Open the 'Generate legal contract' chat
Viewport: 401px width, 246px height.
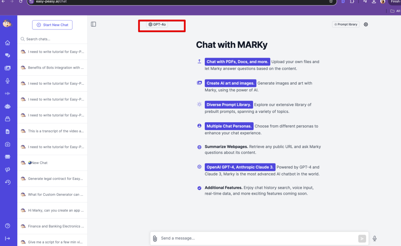click(56, 179)
